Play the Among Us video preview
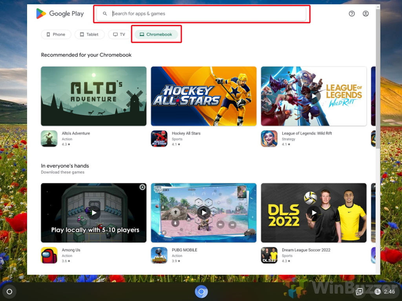This screenshot has height=301, width=402. coord(94,213)
